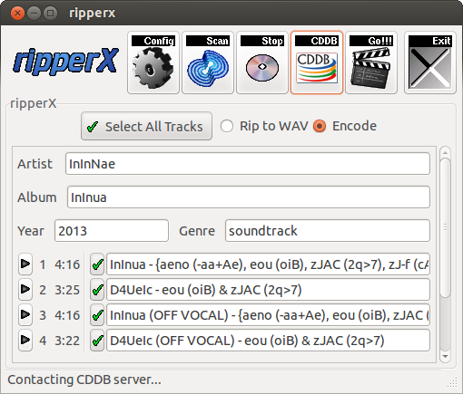Uncheck track 4 checkbox
The width and height of the screenshot is (463, 394).
97,341
